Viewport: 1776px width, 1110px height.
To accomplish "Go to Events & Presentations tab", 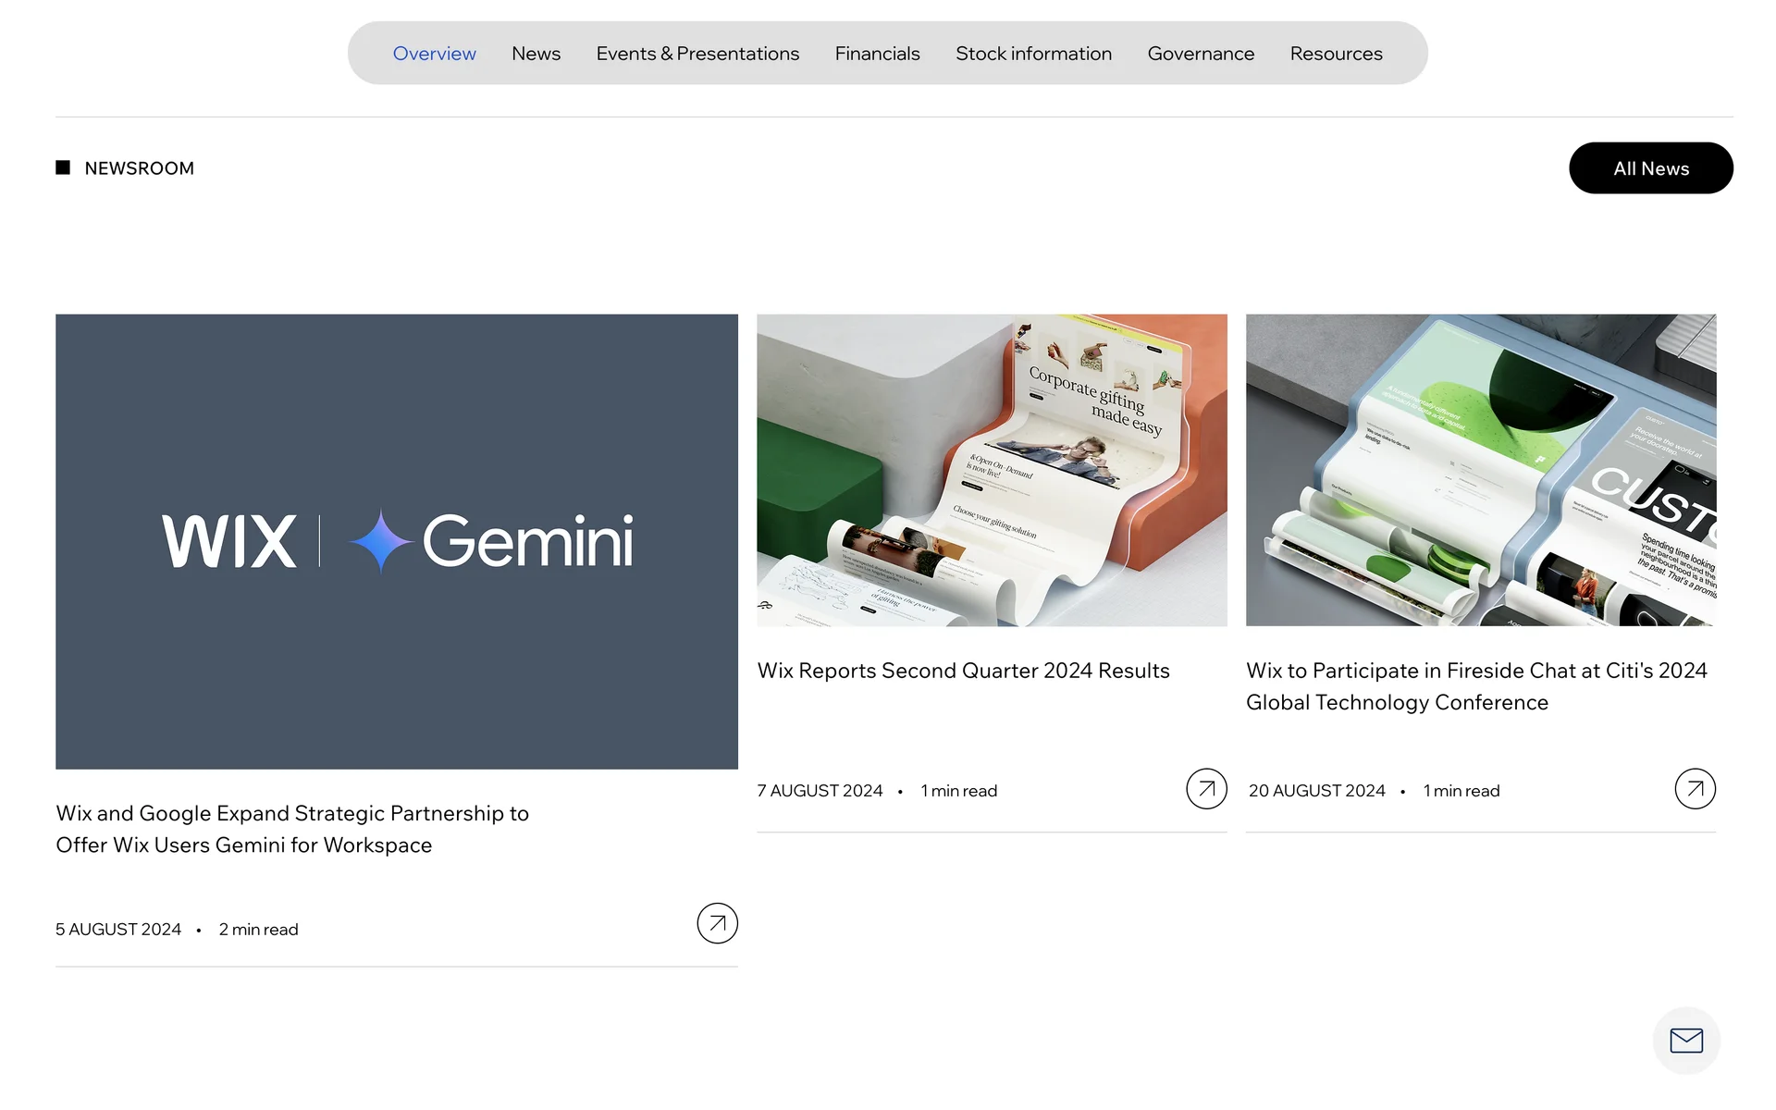I will pos(697,54).
